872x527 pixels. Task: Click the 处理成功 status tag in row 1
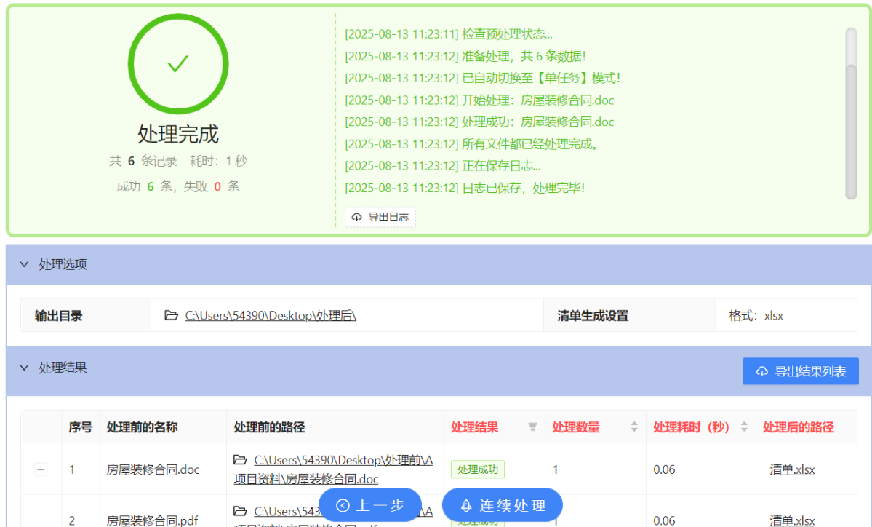click(x=477, y=469)
